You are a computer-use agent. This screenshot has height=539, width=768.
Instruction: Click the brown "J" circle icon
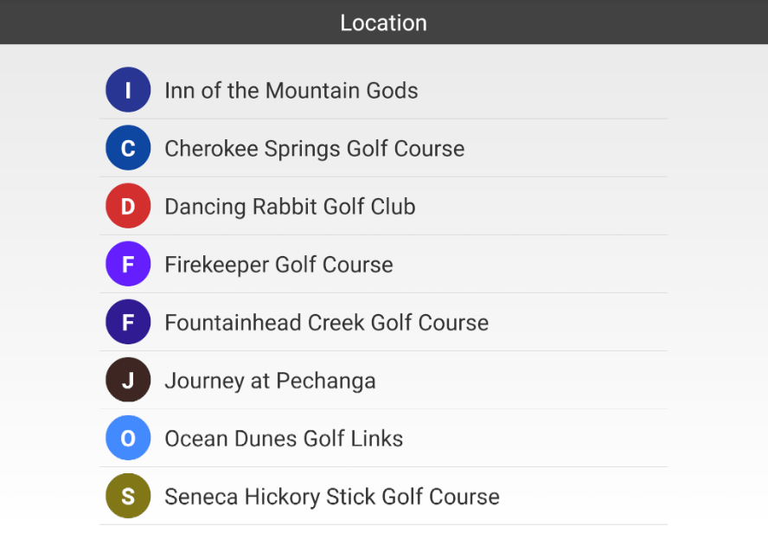coord(128,380)
